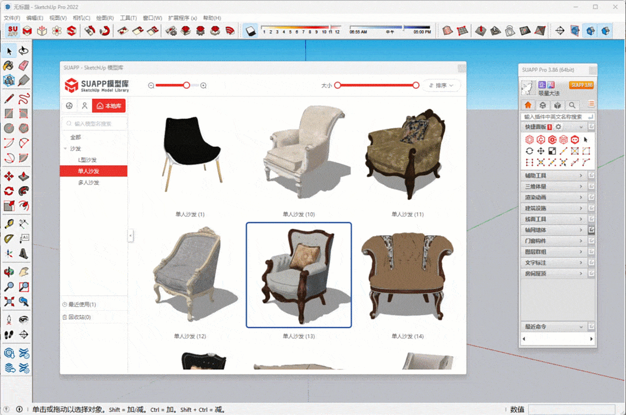Click the zoom-in magnifier in model library
Image resolution: width=626 pixels, height=415 pixels.
pyautogui.click(x=204, y=85)
